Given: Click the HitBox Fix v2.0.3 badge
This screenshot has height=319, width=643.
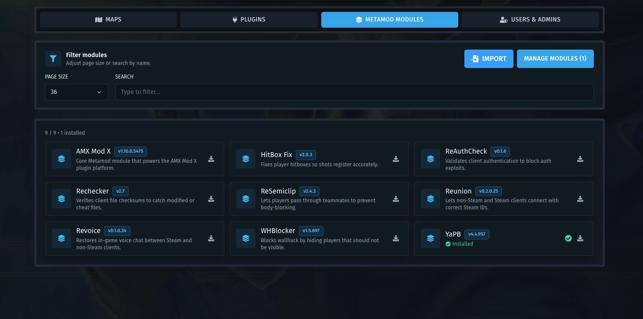Looking at the screenshot, I should [306, 155].
